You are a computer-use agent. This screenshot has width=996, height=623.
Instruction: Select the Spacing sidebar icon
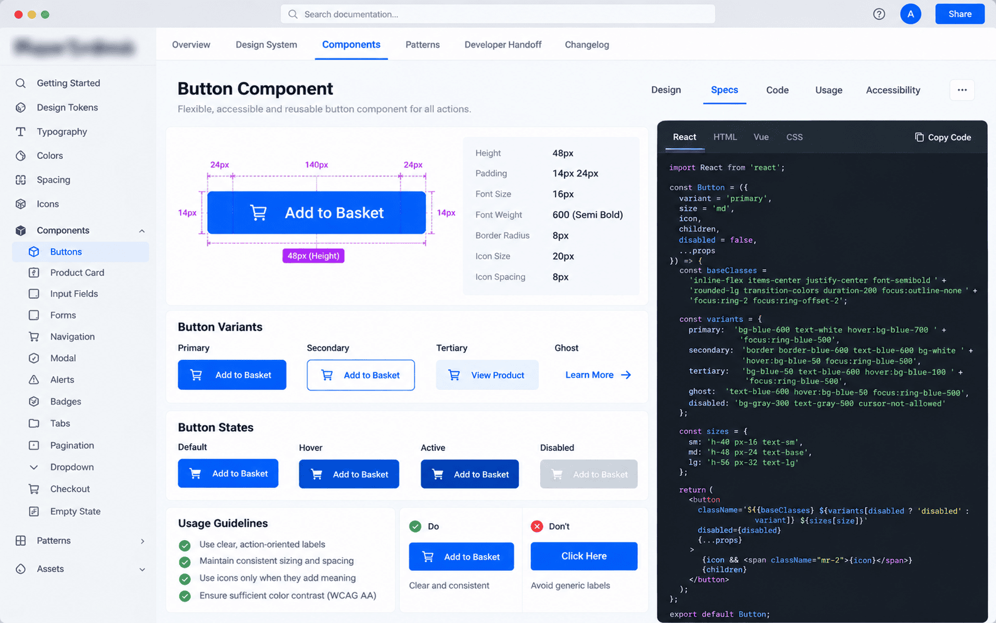pos(21,180)
